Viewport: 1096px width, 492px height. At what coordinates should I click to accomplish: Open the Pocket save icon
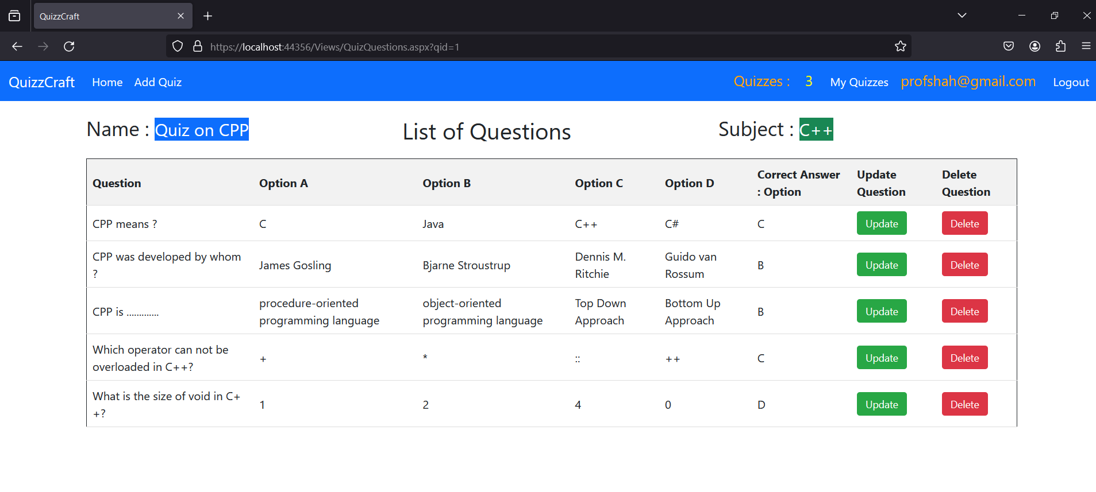click(x=1008, y=47)
